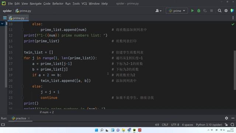The height and width of the screenshot is (133, 236).
Task: Open IDE settings gear in top toolbar
Action: pyautogui.click(x=226, y=11)
